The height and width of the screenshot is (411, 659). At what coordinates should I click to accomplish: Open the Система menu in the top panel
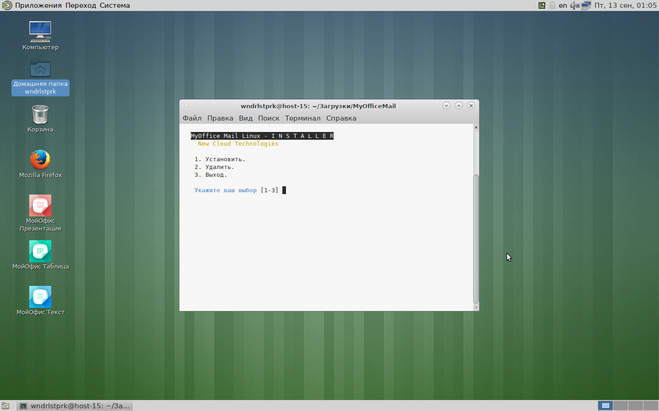tap(115, 5)
